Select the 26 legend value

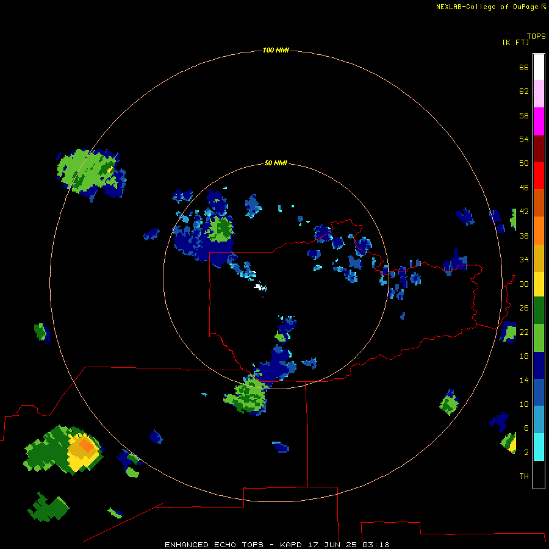[524, 308]
